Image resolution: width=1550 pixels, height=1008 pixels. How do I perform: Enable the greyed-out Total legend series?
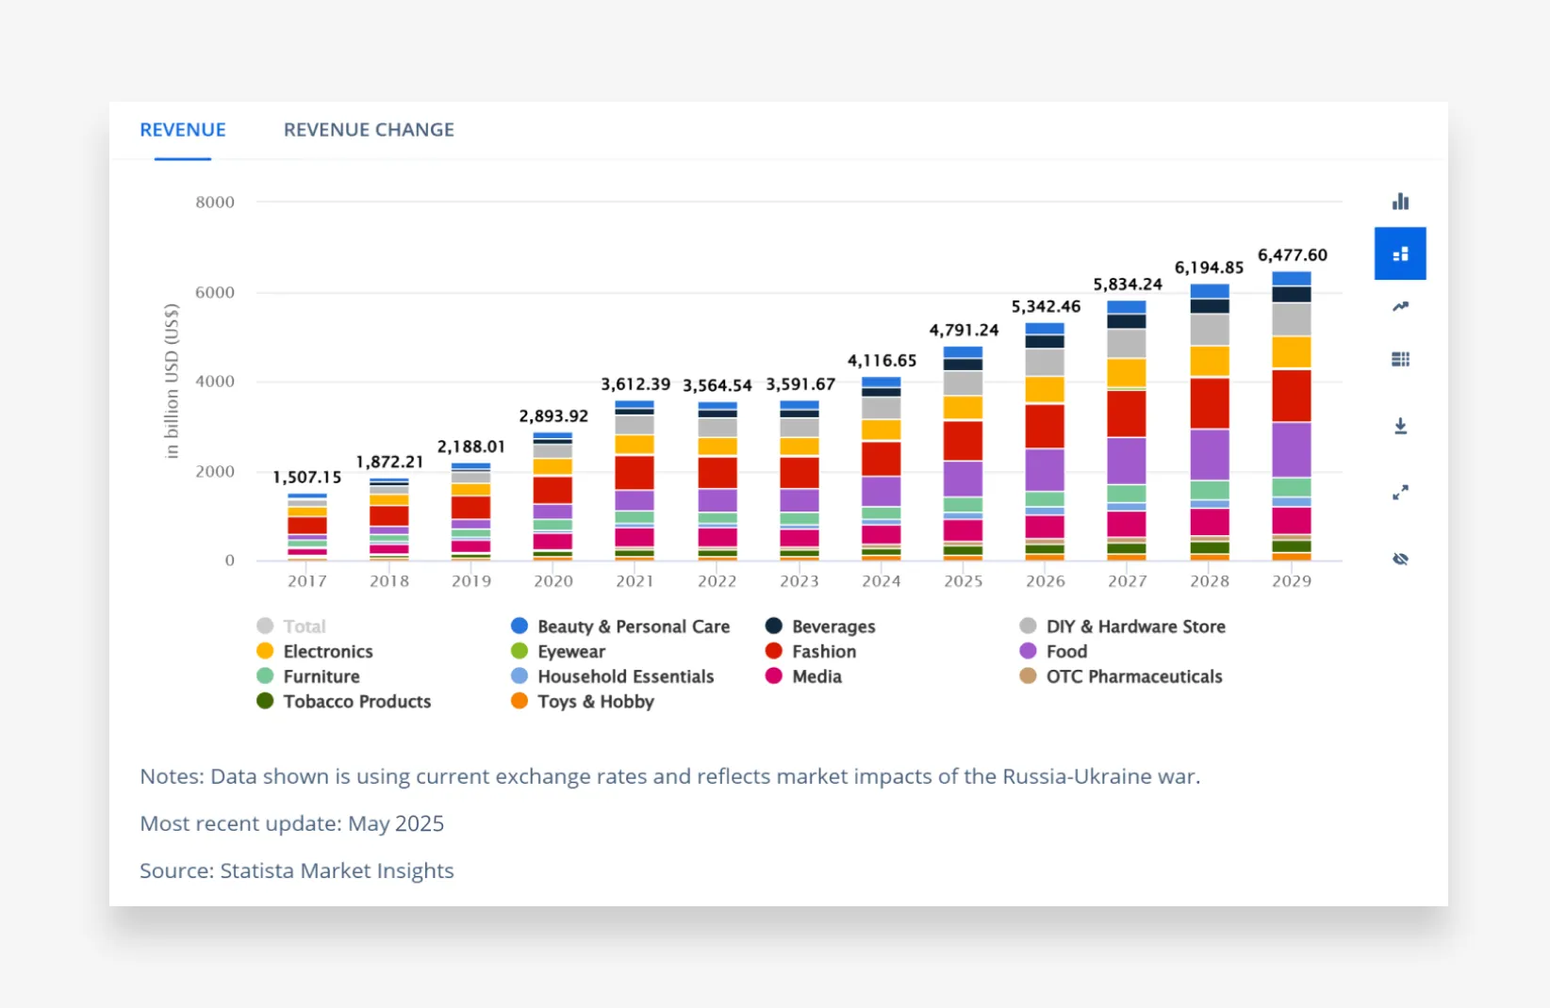click(x=304, y=626)
